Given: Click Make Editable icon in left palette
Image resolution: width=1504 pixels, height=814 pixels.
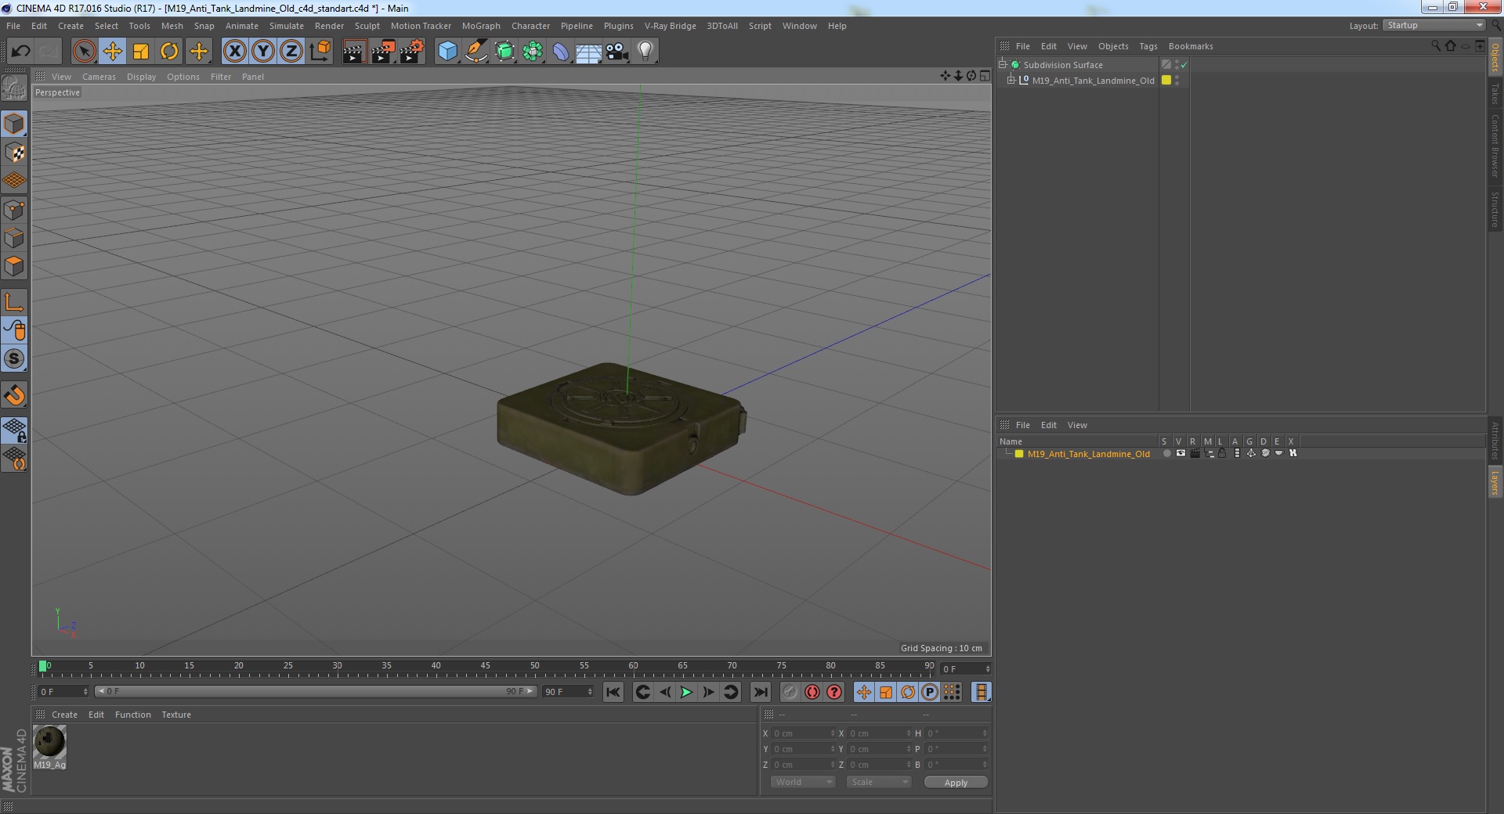Looking at the screenshot, I should point(14,88).
